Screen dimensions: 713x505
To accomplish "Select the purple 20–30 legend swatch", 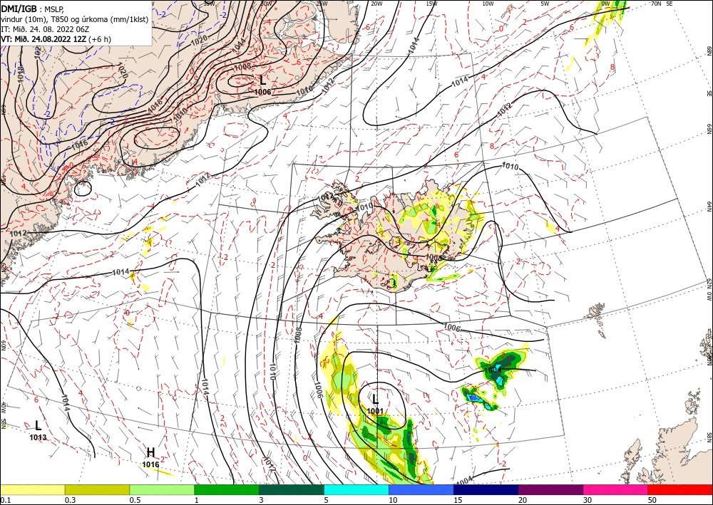I will tap(550, 489).
